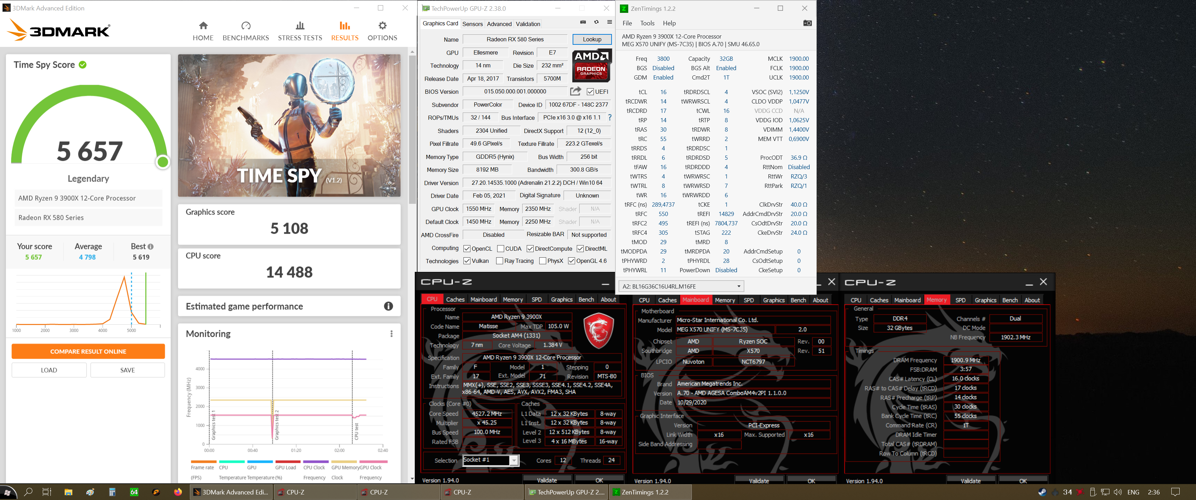The width and height of the screenshot is (1196, 500).
Task: Take a GPU-Z screenshot with camera icon
Action: 583,22
